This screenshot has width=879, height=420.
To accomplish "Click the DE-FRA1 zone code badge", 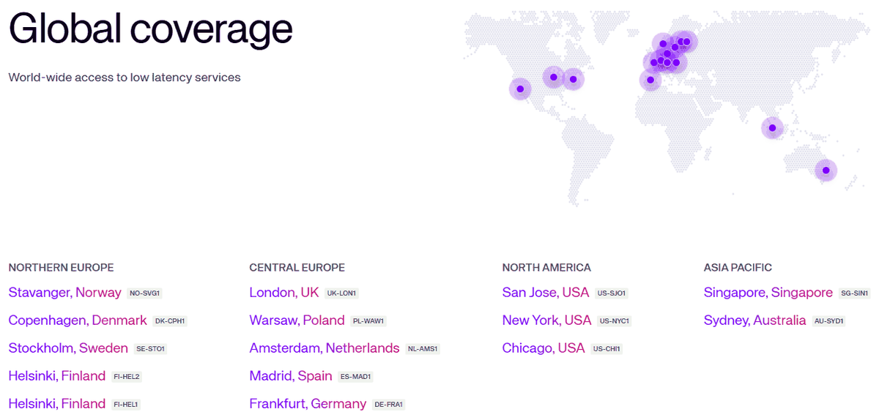I will coord(389,405).
